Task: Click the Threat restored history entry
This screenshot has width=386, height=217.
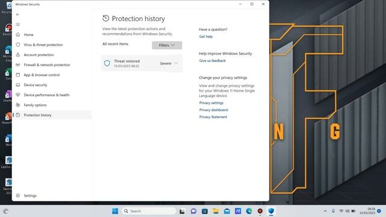Action: pyautogui.click(x=142, y=63)
